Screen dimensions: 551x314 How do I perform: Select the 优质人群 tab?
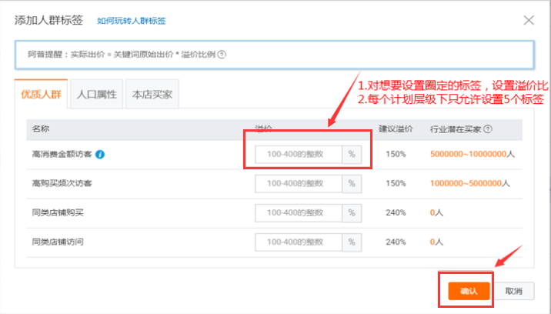[41, 94]
